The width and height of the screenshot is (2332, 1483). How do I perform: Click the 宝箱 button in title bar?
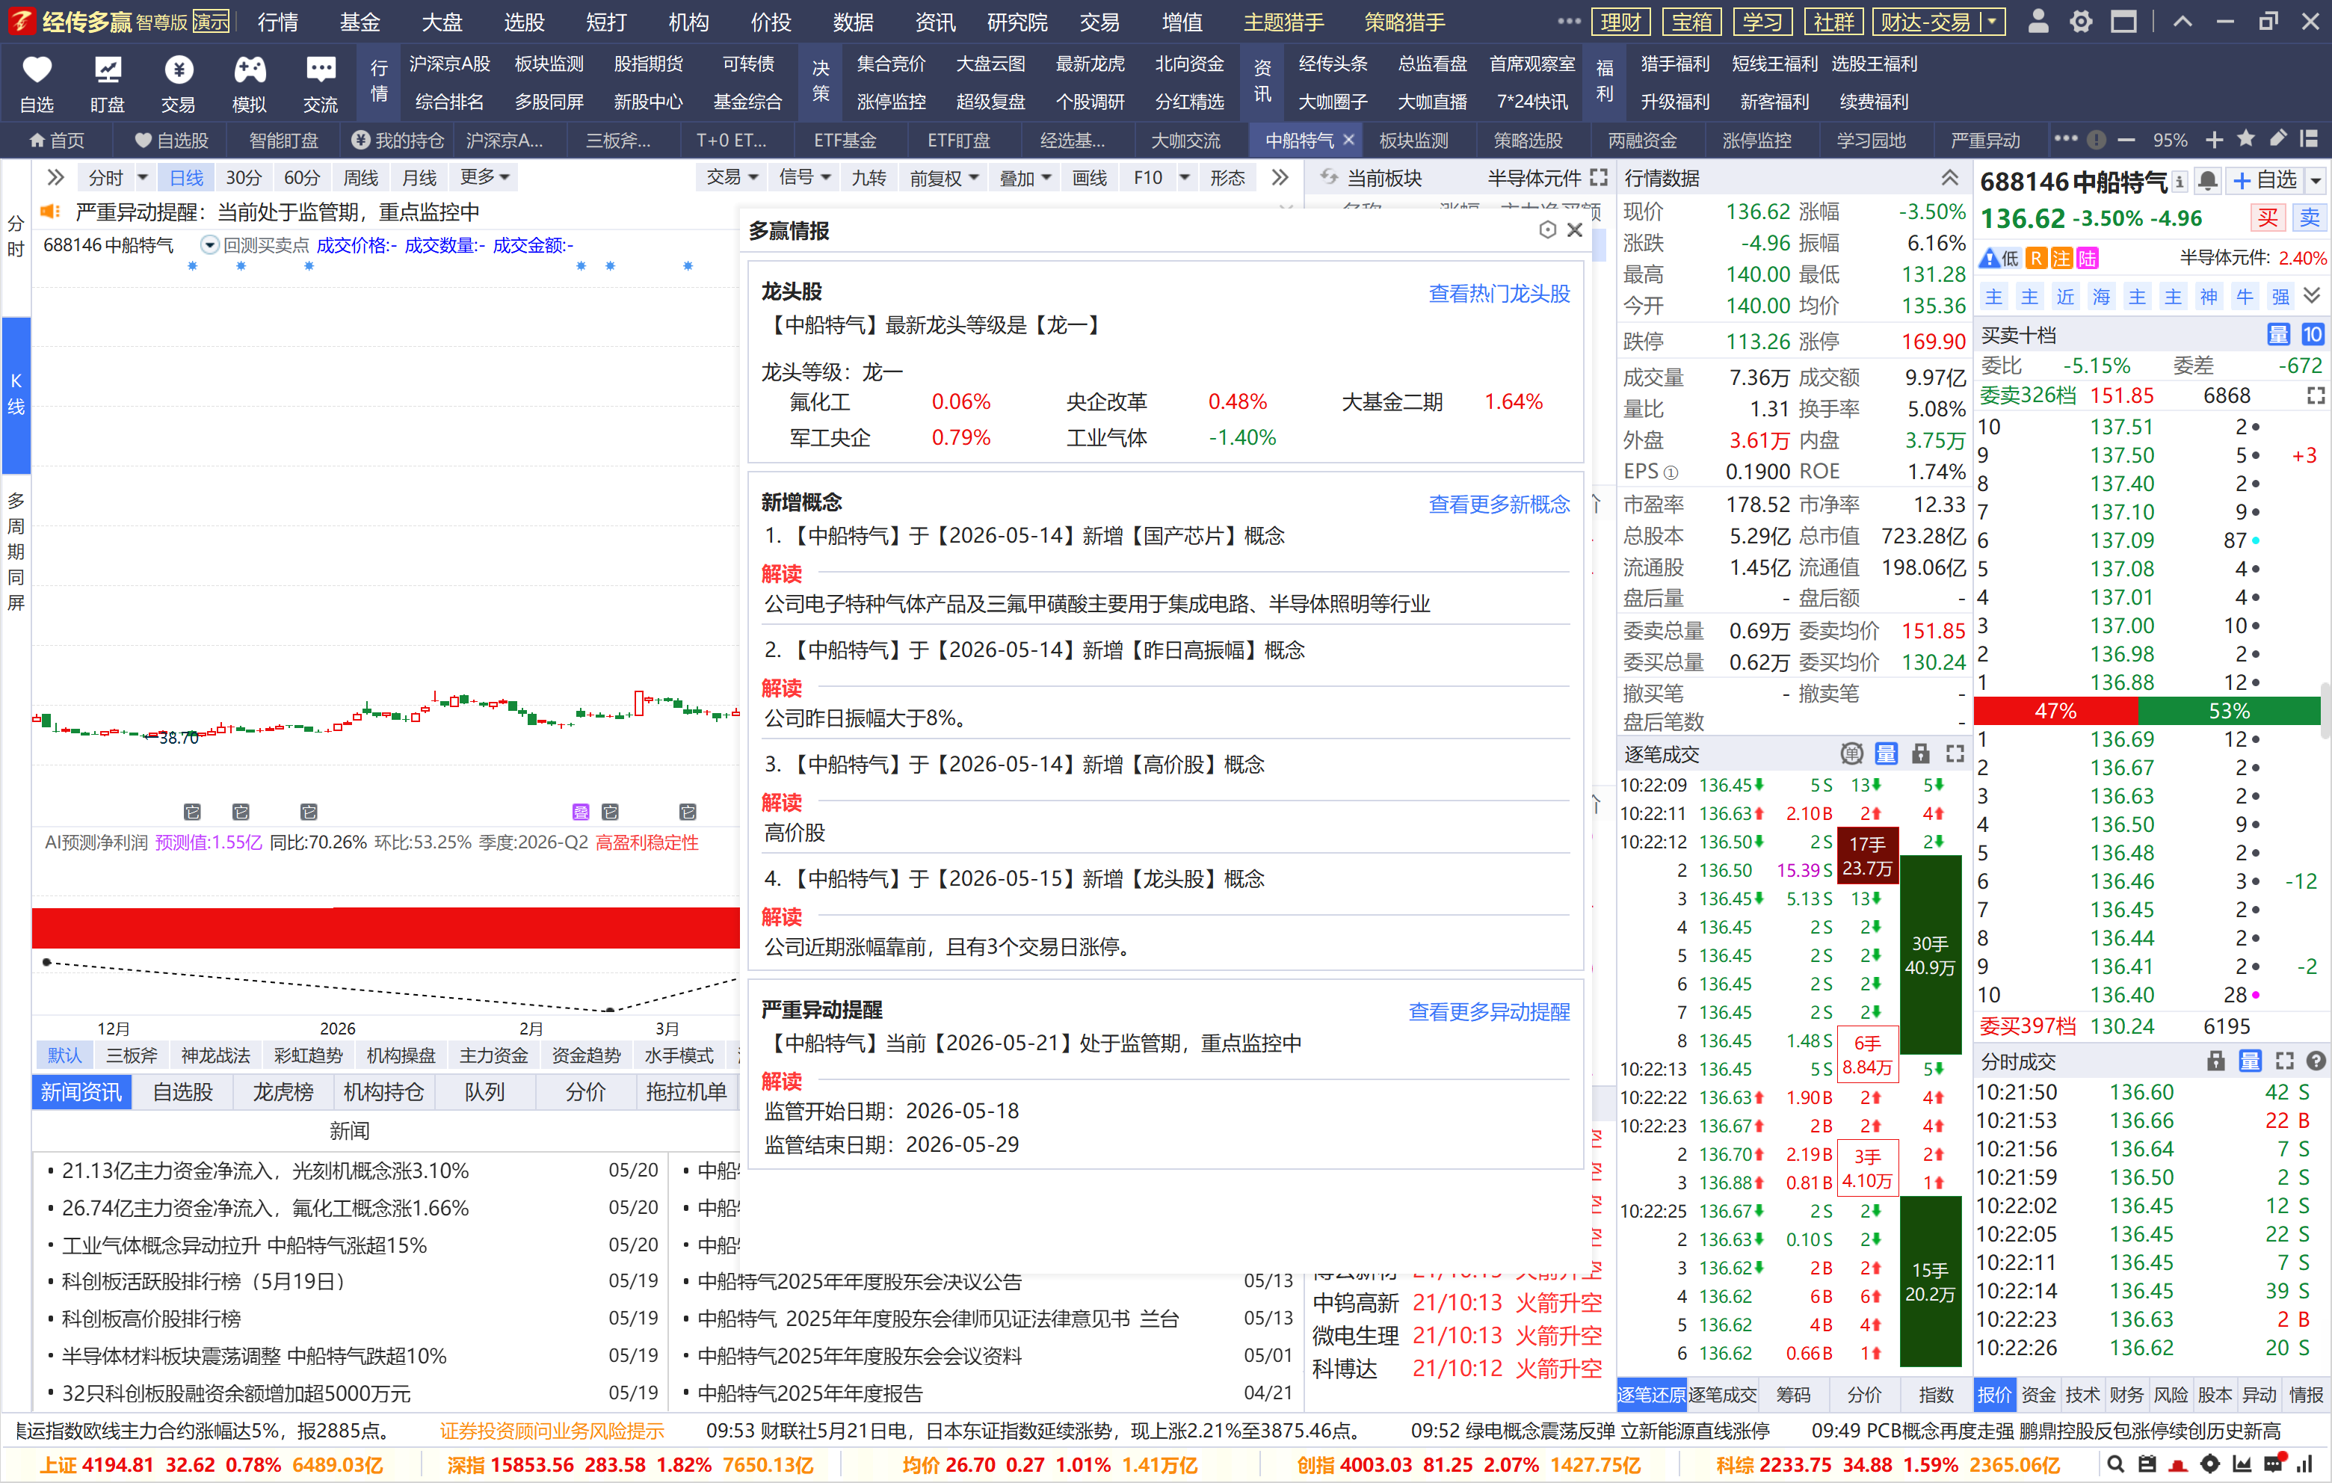point(1692,22)
